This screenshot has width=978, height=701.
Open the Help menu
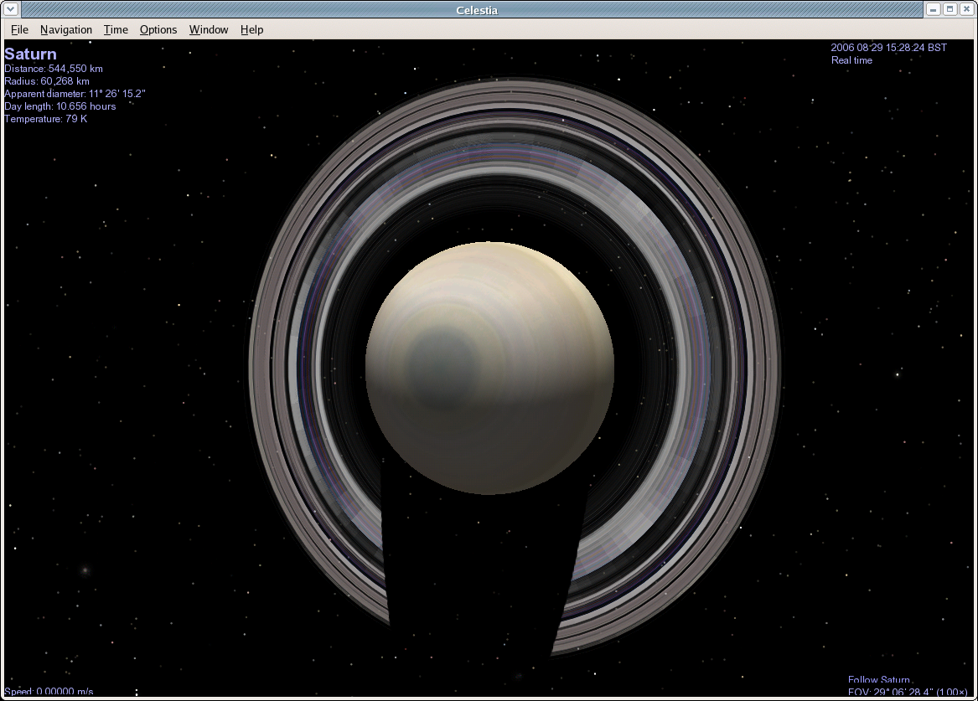[251, 29]
